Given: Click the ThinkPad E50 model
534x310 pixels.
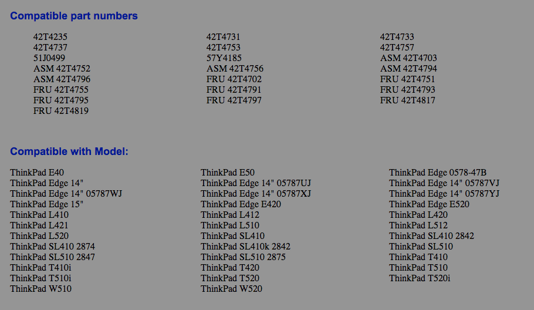Looking at the screenshot, I should click(x=228, y=173).
